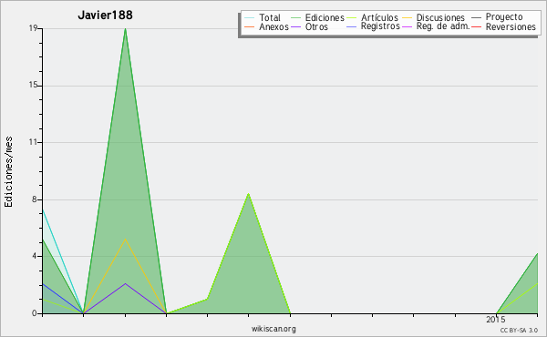The width and height of the screenshot is (547, 337).
Task: Click the CC BY-SA 3.0 license text
Action: (x=519, y=330)
